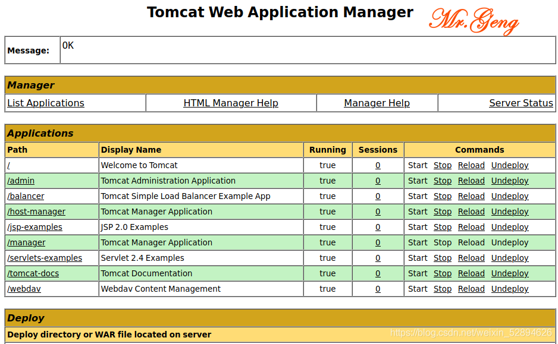Image resolution: width=558 pixels, height=344 pixels.
Task: Undeploy the /servlets-examples application
Action: (510, 258)
